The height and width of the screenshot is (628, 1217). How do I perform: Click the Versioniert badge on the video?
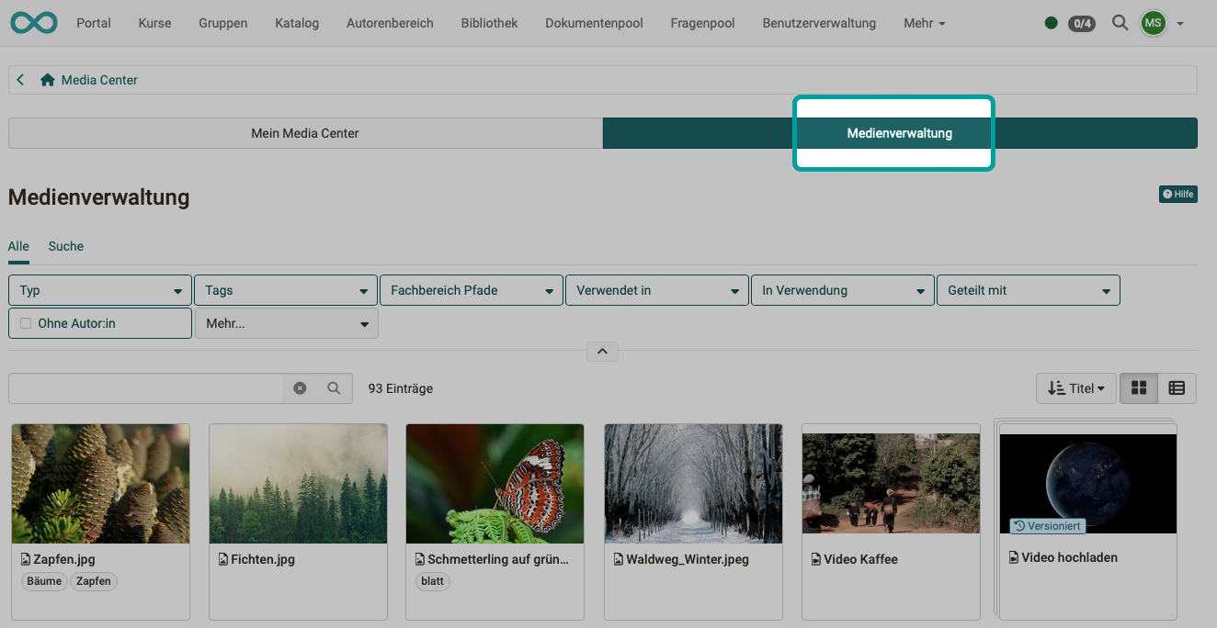pyautogui.click(x=1046, y=526)
